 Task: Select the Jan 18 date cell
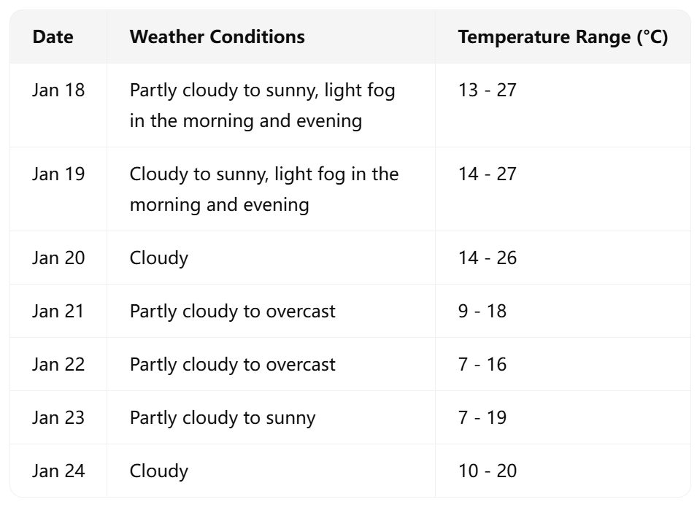58,90
